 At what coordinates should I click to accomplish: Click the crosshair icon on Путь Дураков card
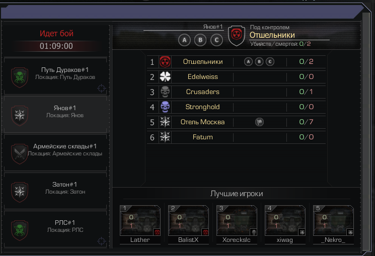[x=101, y=88]
